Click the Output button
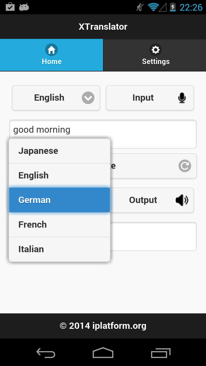Viewport: 206px width, 366px height. click(152, 200)
